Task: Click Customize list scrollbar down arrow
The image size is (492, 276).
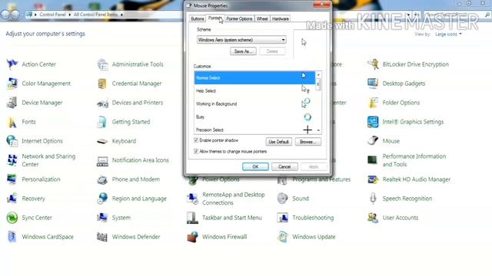Action: coord(318,130)
